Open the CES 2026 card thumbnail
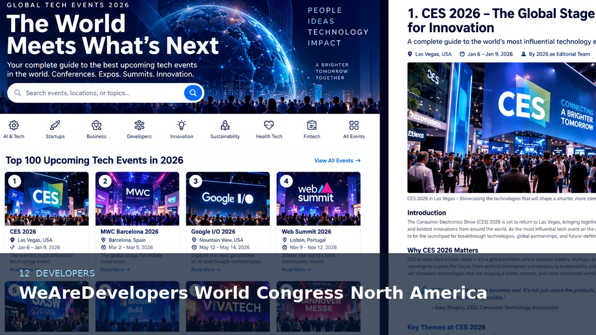The width and height of the screenshot is (596, 335). point(47,199)
